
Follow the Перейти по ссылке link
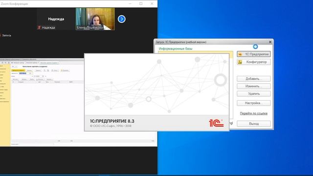(253, 113)
